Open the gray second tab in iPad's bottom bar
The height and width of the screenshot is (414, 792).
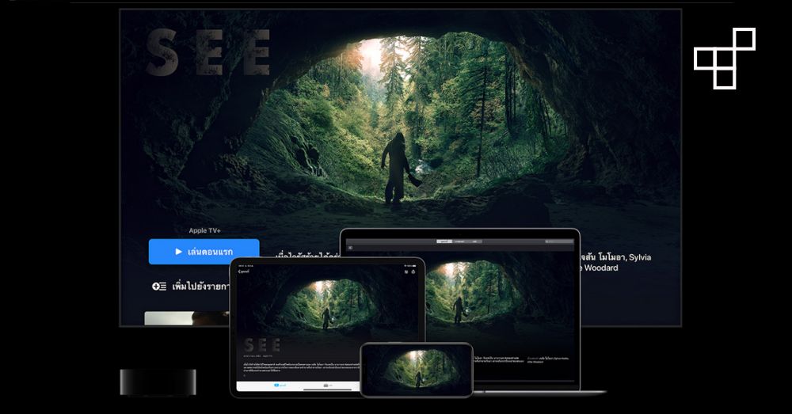click(327, 386)
